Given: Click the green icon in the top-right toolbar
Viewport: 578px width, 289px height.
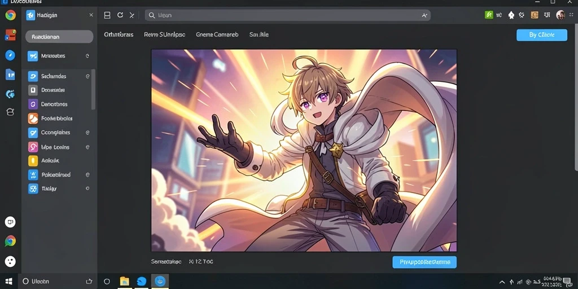Looking at the screenshot, I should pyautogui.click(x=489, y=15).
